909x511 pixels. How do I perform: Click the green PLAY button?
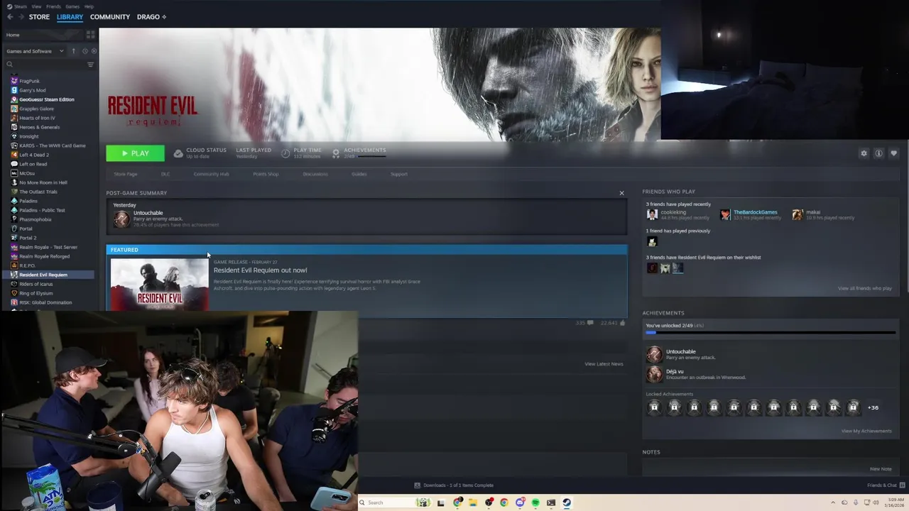135,153
